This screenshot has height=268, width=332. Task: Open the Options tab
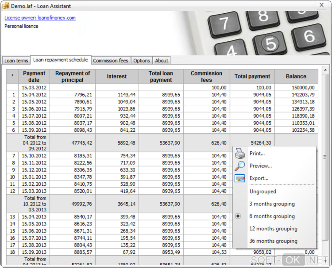[142, 60]
